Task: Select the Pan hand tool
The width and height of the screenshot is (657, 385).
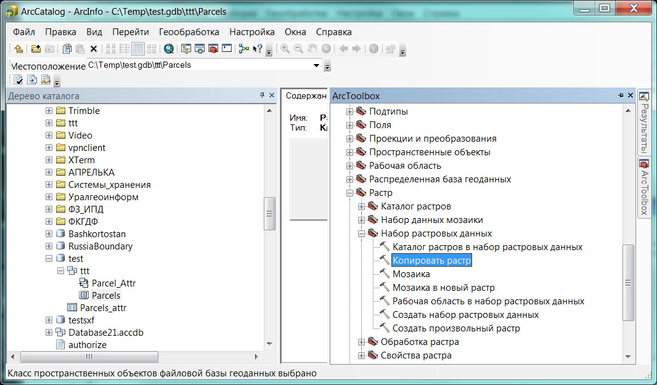Action: point(312,49)
